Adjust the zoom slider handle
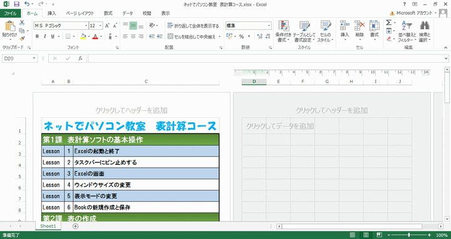Screen dimensions: 451x239 coord(409,235)
